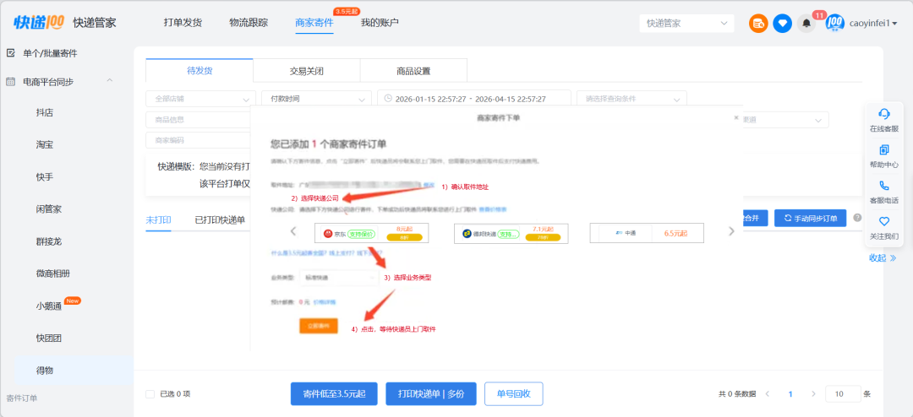Open the 请选择查询条件 dropdown
Screen dimensions: 913x417
pyautogui.click(x=631, y=99)
